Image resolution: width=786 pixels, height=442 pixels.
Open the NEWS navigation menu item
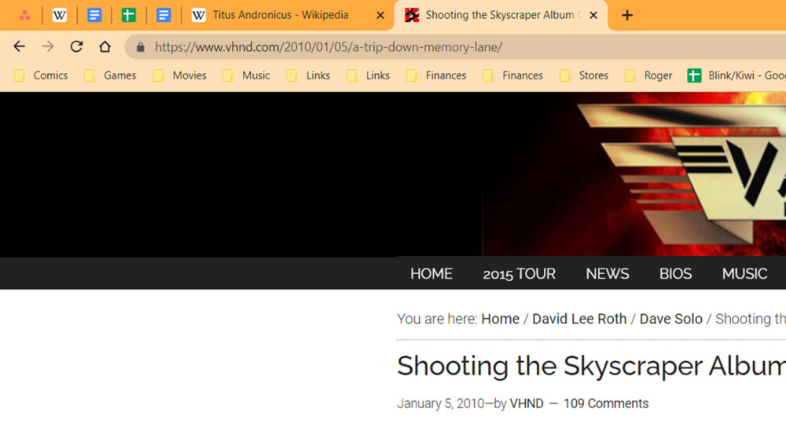pyautogui.click(x=607, y=273)
